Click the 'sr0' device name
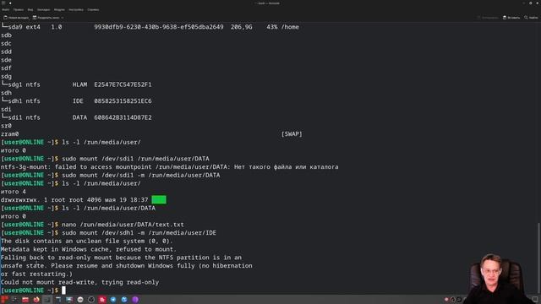 coord(6,126)
